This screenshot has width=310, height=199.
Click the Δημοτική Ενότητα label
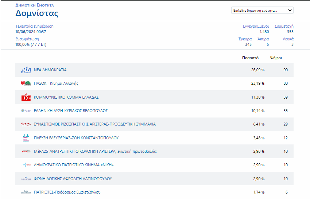pos(35,5)
